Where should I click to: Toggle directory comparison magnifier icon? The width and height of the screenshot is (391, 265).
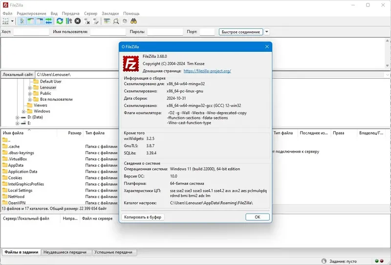click(x=116, y=21)
